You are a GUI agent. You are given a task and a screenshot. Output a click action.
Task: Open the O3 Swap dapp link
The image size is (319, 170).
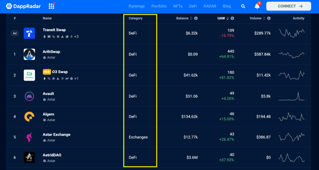[x=60, y=72]
